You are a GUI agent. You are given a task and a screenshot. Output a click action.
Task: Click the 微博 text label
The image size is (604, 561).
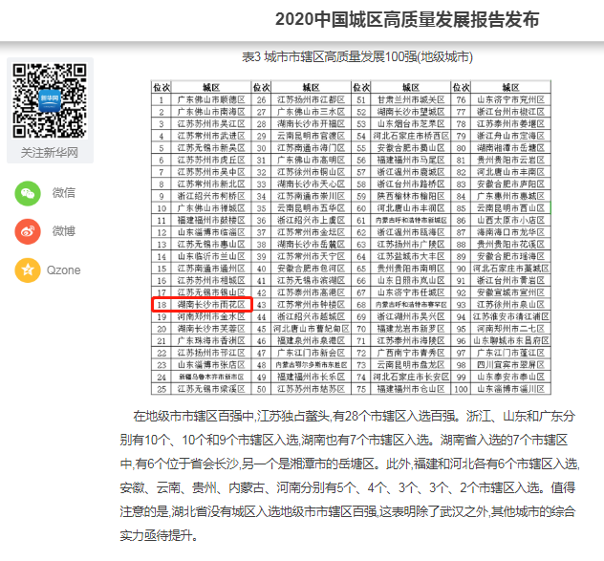[x=64, y=231]
